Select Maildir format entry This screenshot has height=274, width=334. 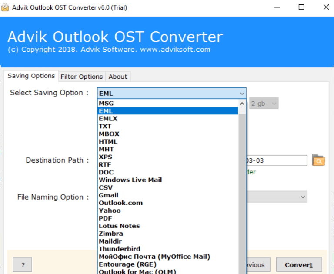(168, 241)
